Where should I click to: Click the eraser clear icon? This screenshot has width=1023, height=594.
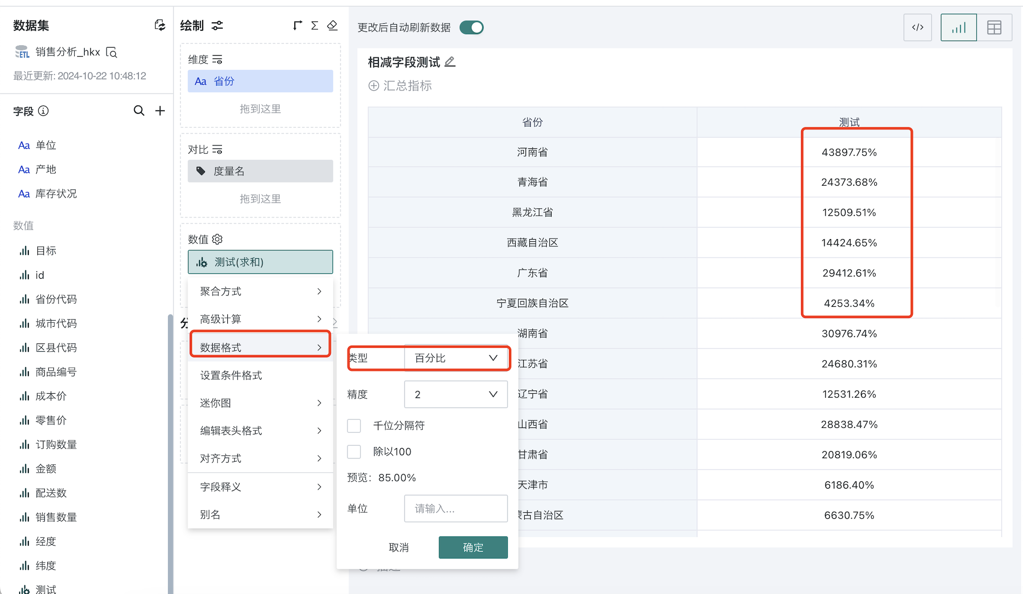coord(333,26)
